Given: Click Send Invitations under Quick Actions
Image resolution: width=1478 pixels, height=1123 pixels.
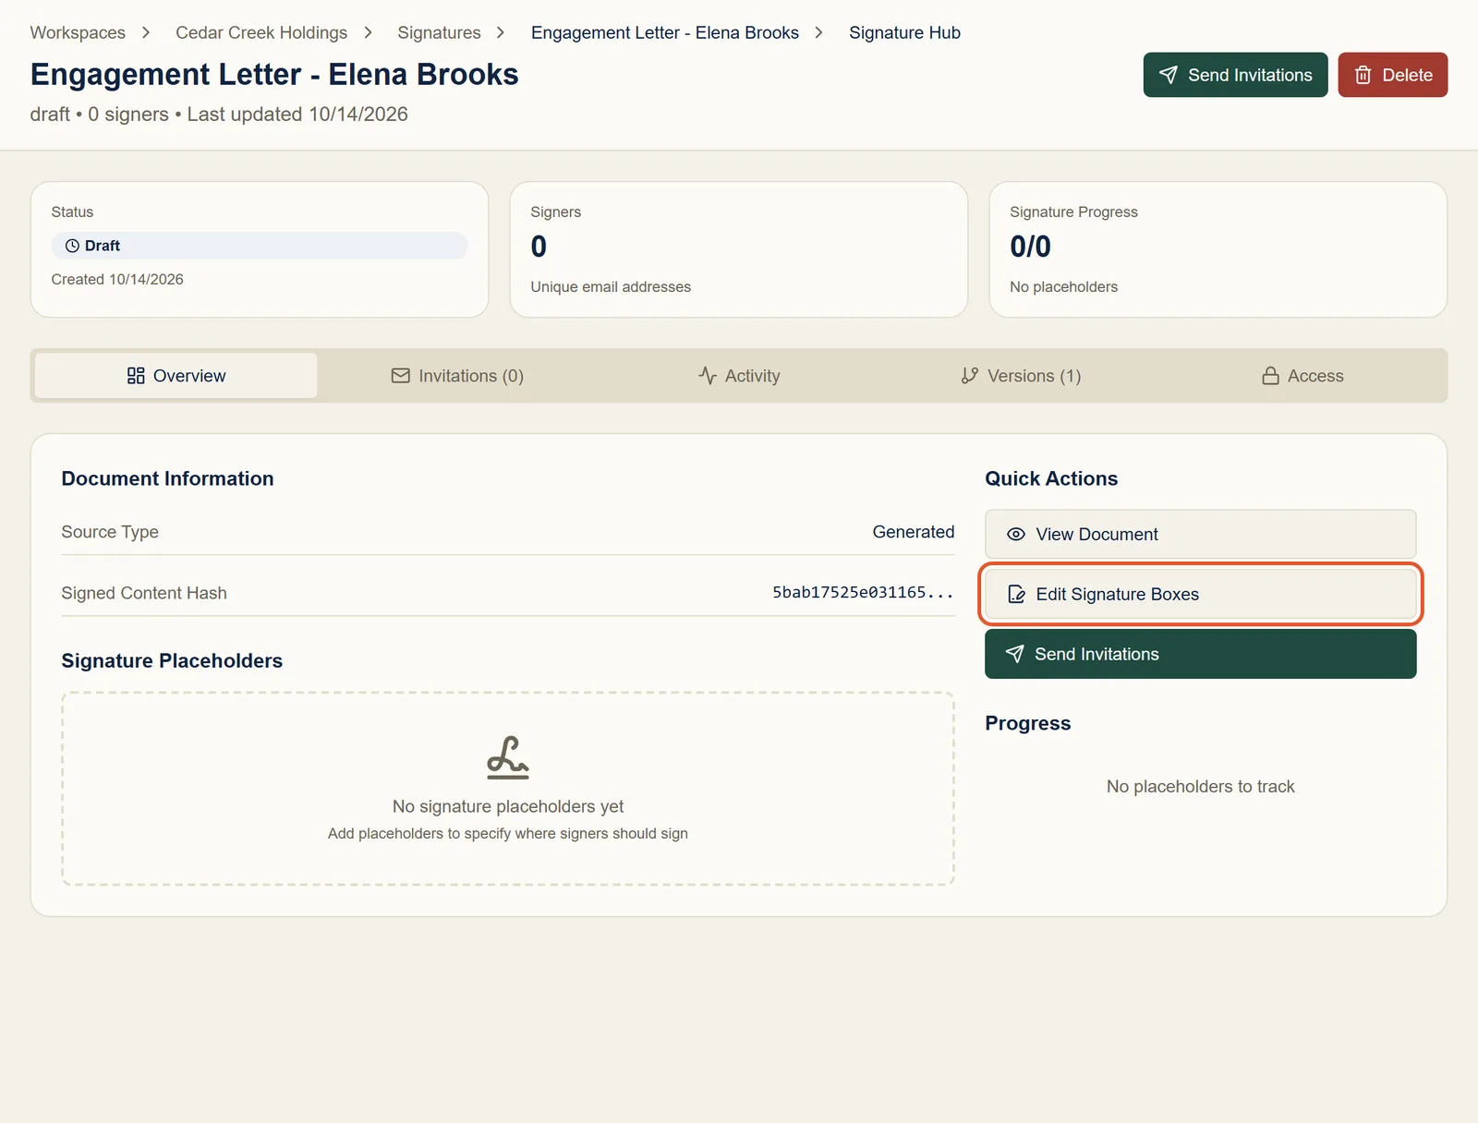Looking at the screenshot, I should click(x=1201, y=654).
